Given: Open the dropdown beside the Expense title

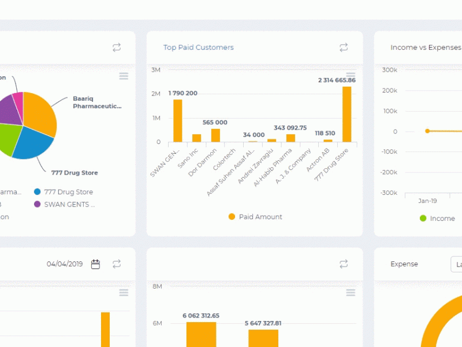Looking at the screenshot, I should [457, 264].
